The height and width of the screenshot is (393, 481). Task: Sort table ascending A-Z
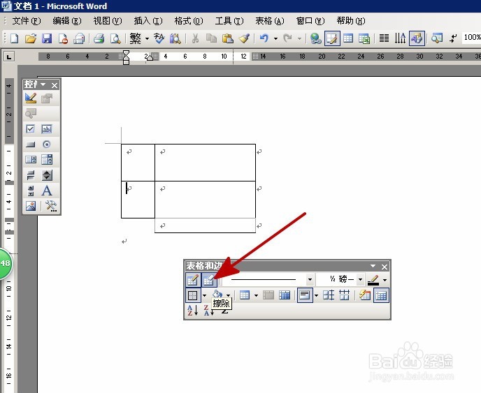193,311
